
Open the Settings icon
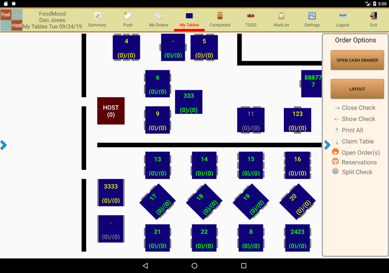coord(312,16)
